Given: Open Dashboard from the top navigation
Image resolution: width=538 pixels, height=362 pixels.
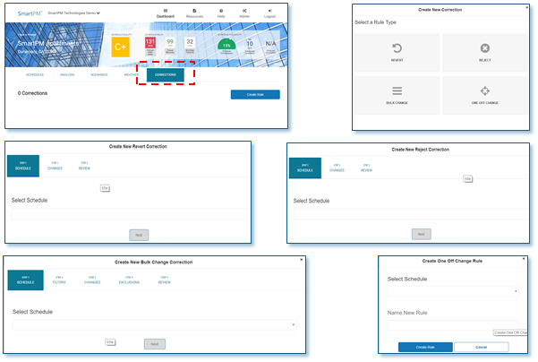Looking at the screenshot, I should pos(163,13).
